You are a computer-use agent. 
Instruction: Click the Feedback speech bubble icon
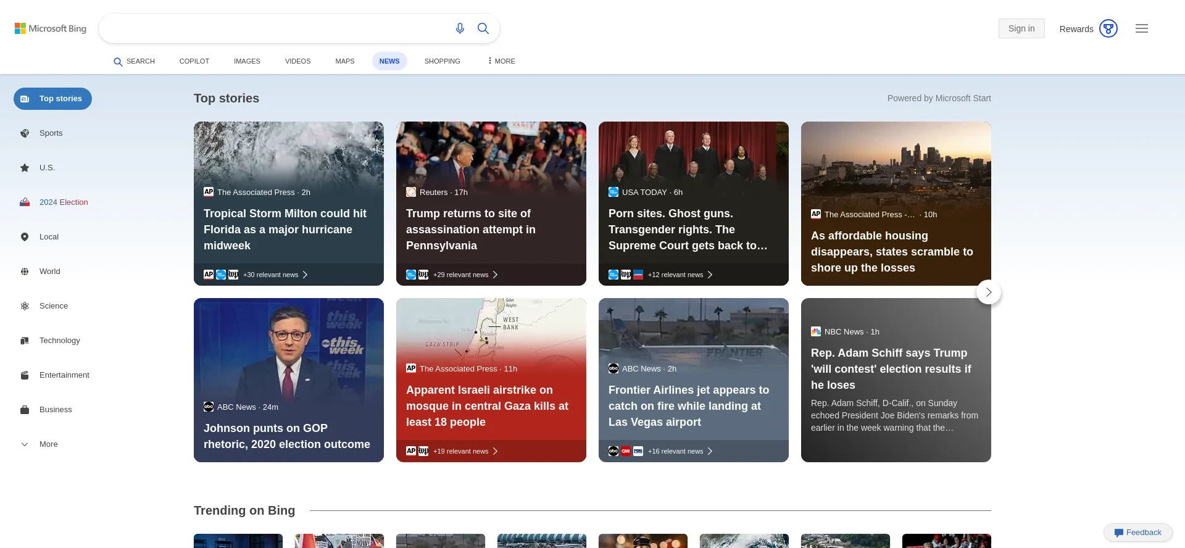click(x=1118, y=533)
